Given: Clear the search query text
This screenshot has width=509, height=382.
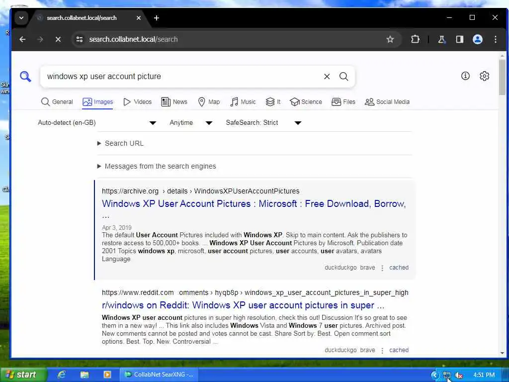Looking at the screenshot, I should (327, 76).
